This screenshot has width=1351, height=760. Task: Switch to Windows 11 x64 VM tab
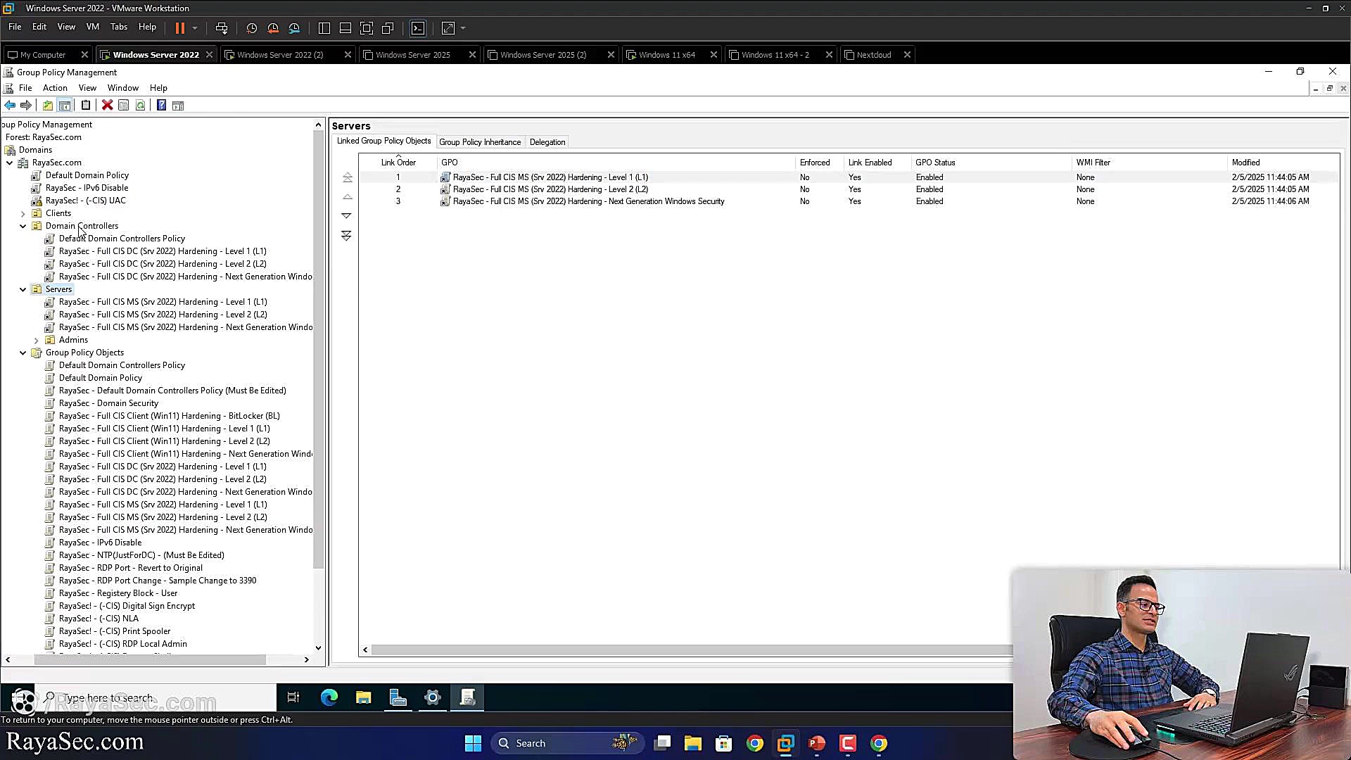click(666, 55)
